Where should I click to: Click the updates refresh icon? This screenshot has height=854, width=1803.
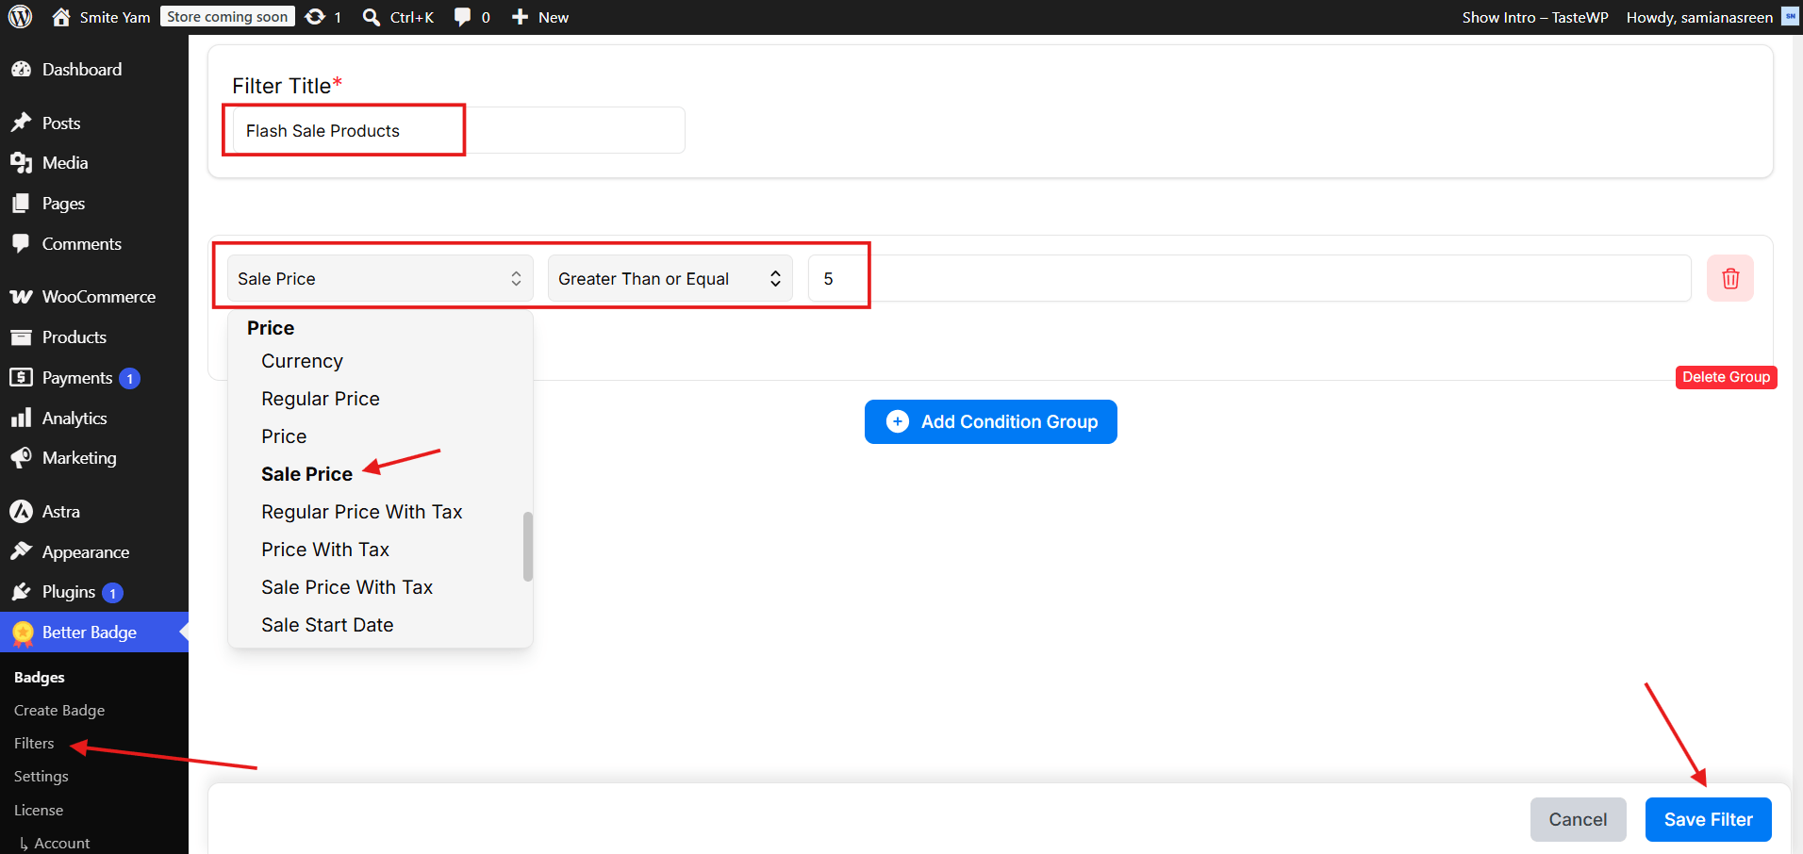(315, 17)
